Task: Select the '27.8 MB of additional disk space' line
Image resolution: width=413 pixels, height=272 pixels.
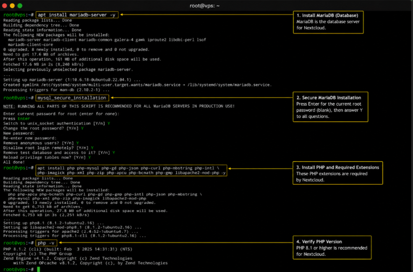Action: [85, 211]
